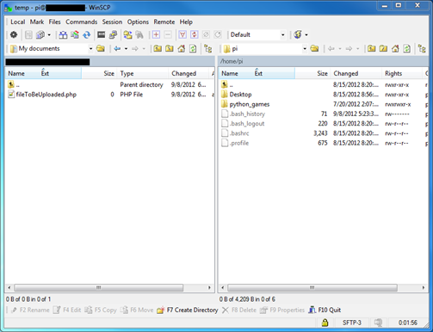
Task: Click the Synchronize icon with red-green arrows
Action: coord(75,34)
